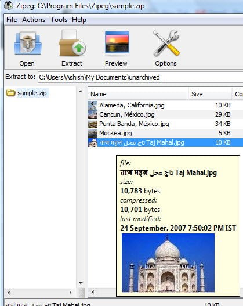Sort files by the Size column header
This screenshot has height=306, width=243.
pos(210,94)
